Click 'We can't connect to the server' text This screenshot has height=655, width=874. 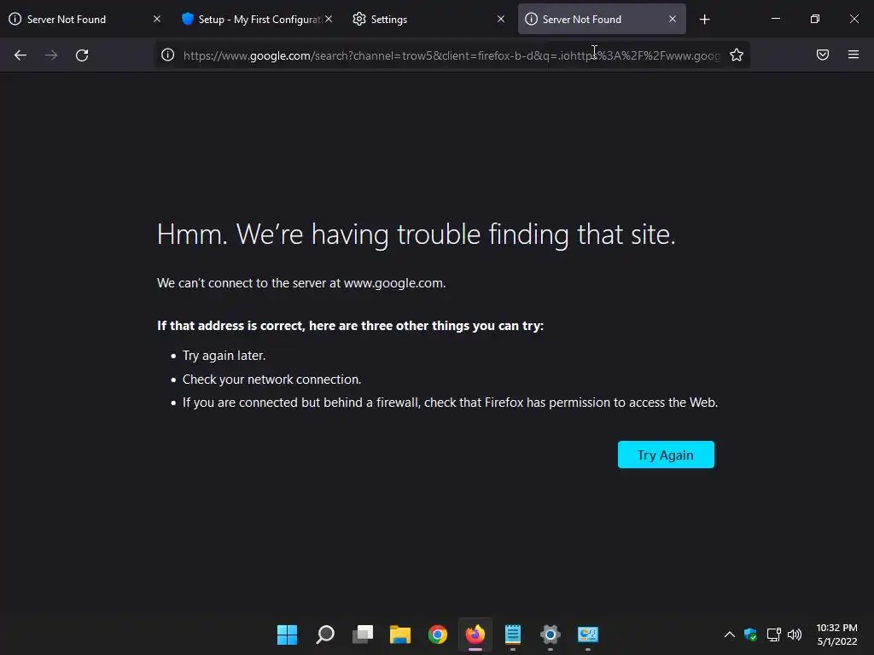[301, 283]
